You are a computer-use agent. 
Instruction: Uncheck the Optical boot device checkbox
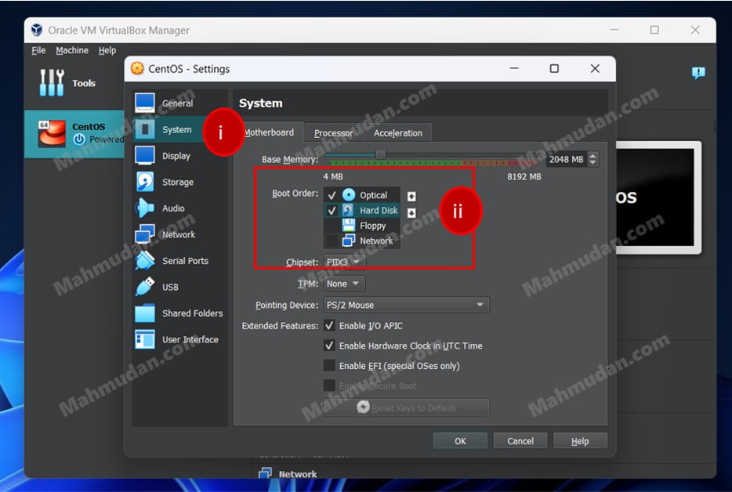332,195
